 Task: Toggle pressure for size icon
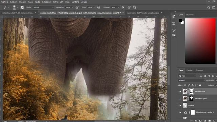129,7
